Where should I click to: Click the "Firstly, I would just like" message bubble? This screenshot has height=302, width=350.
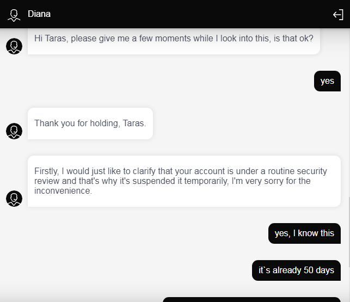pos(184,181)
